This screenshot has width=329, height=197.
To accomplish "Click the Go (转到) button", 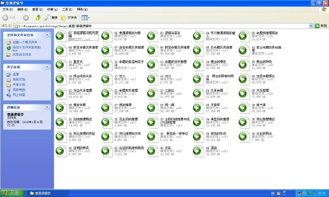I will pyautogui.click(x=321, y=26).
